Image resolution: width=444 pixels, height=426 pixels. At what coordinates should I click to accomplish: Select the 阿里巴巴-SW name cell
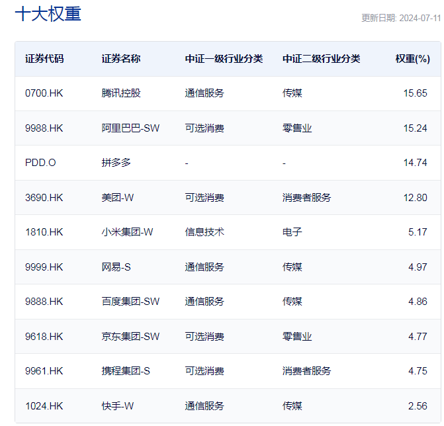point(130,128)
